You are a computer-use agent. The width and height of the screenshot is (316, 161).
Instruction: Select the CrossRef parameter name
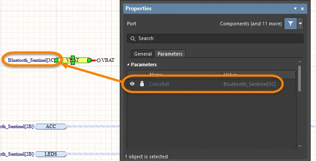click(159, 84)
